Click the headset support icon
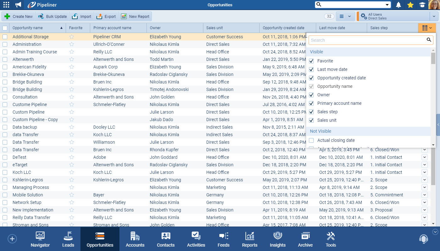The width and height of the screenshot is (440, 251). [423, 239]
